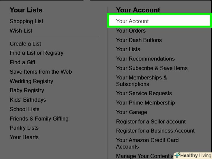Viewport: 212px width, 159px height.
Task: Select Register for a Business Account
Action: click(155, 131)
